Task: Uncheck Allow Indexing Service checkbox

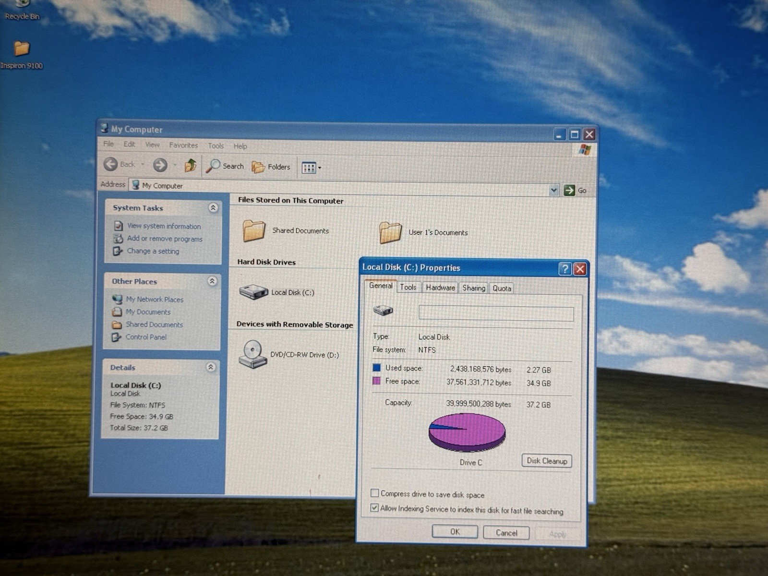Action: coord(375,507)
